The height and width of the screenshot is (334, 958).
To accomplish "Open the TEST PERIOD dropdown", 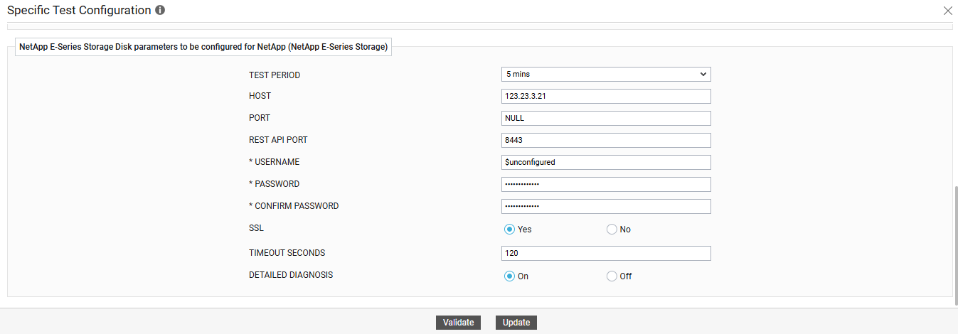I will (606, 74).
